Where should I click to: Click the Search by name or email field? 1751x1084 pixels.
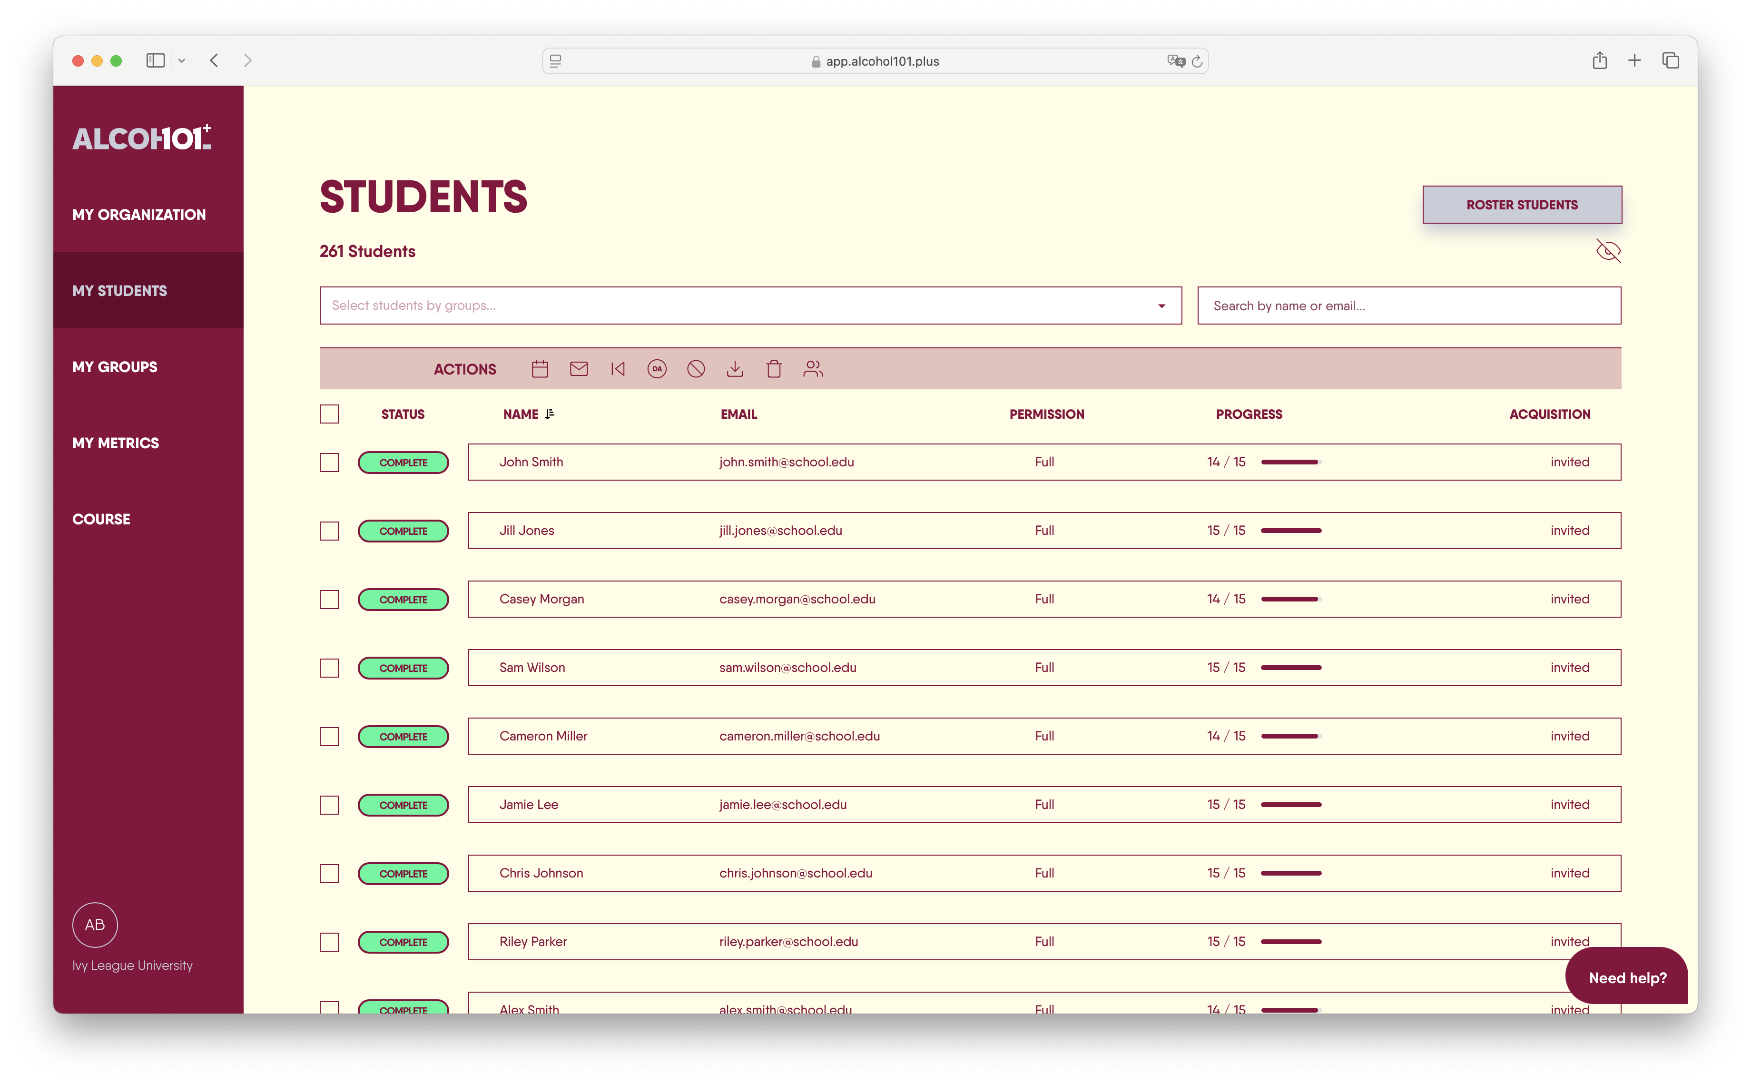[1409, 305]
